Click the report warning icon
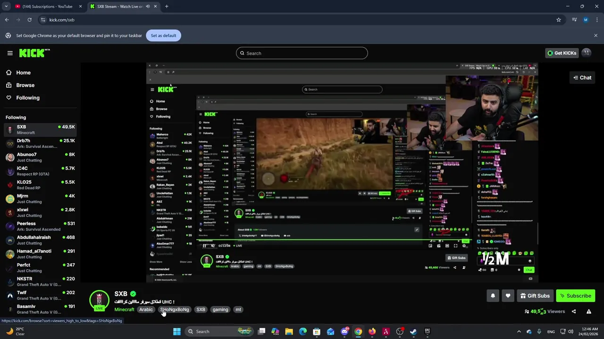This screenshot has width=604, height=339. (588, 311)
